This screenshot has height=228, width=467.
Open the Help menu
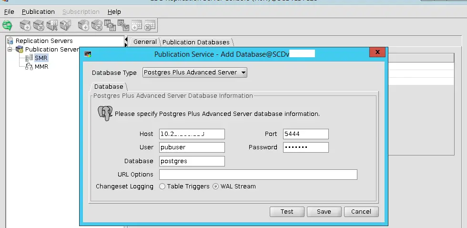click(114, 12)
